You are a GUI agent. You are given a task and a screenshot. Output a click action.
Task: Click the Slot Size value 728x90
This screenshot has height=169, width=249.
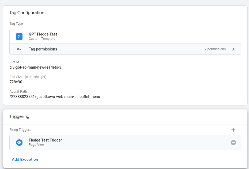(x=16, y=82)
